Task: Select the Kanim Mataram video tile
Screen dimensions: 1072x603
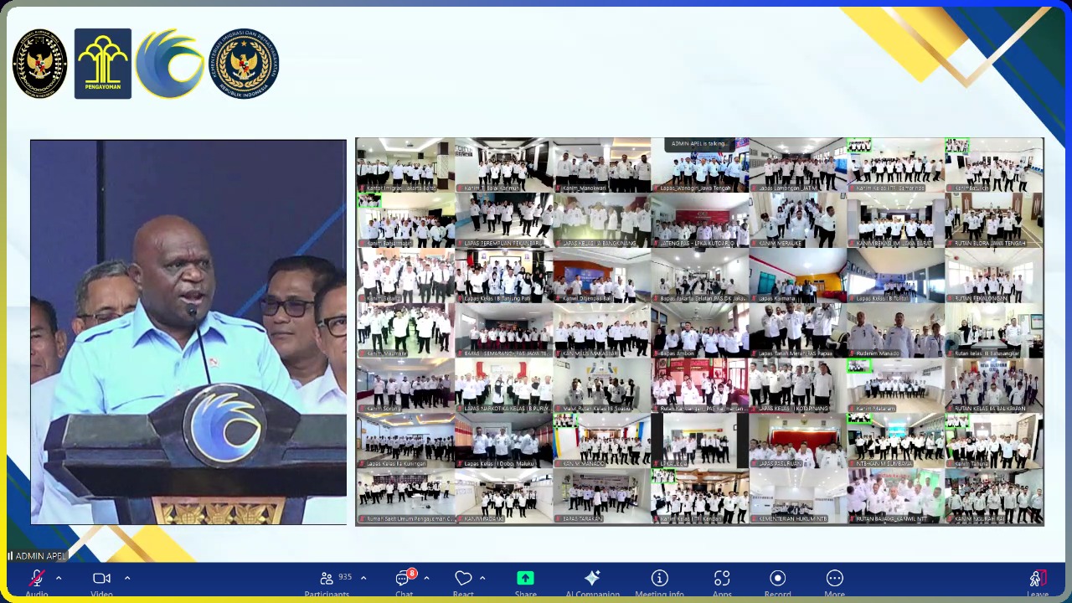Action: [x=896, y=386]
